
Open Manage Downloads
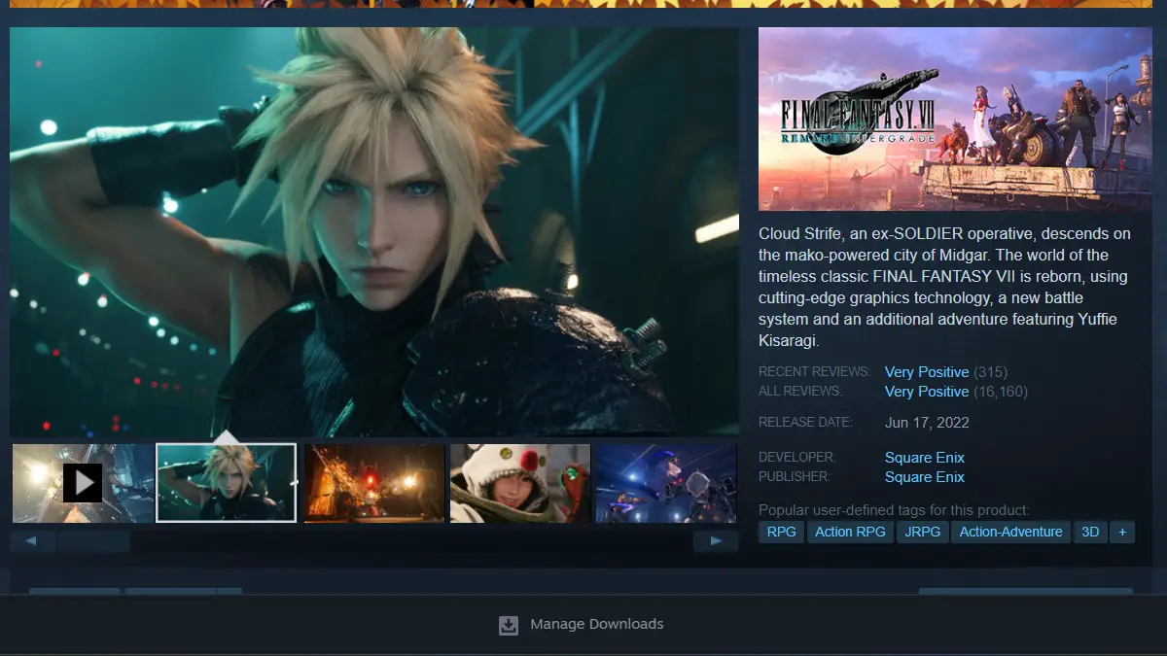point(582,624)
